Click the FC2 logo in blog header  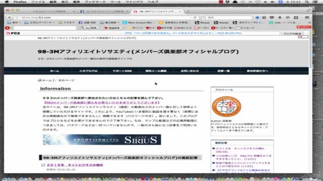(x=13, y=33)
